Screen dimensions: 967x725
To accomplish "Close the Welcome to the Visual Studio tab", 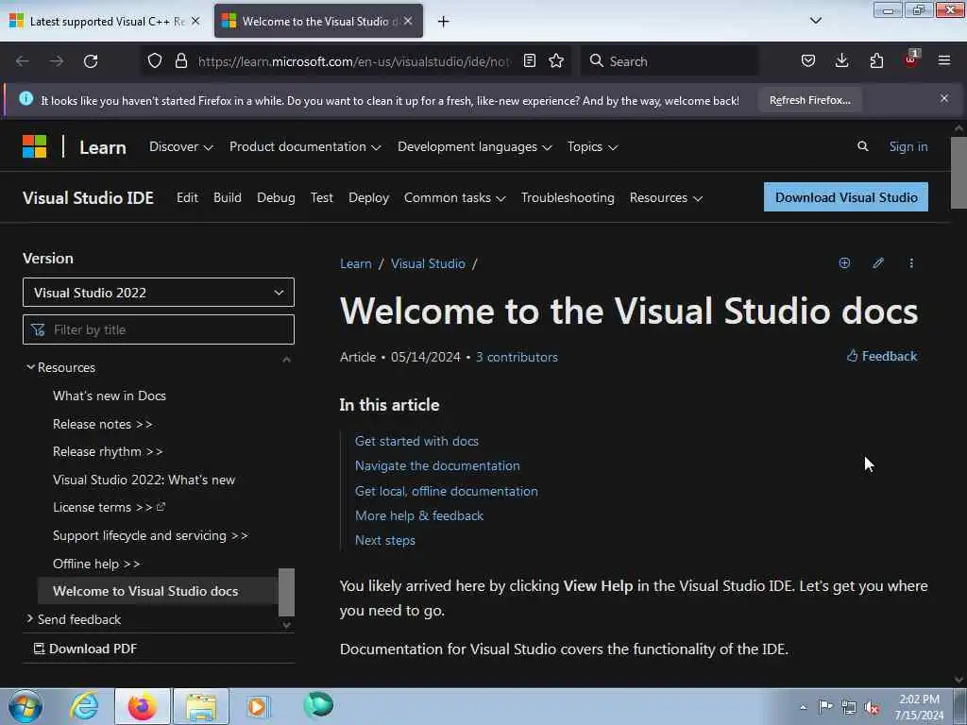I will click(408, 21).
